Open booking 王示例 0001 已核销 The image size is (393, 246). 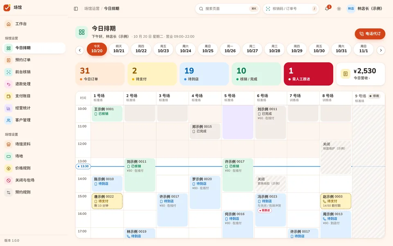pyautogui.click(x=107, y=114)
